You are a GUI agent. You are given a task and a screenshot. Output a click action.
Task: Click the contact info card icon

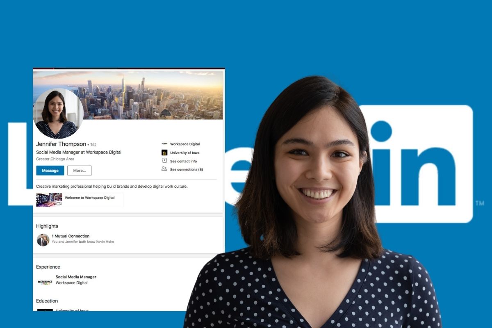164,161
